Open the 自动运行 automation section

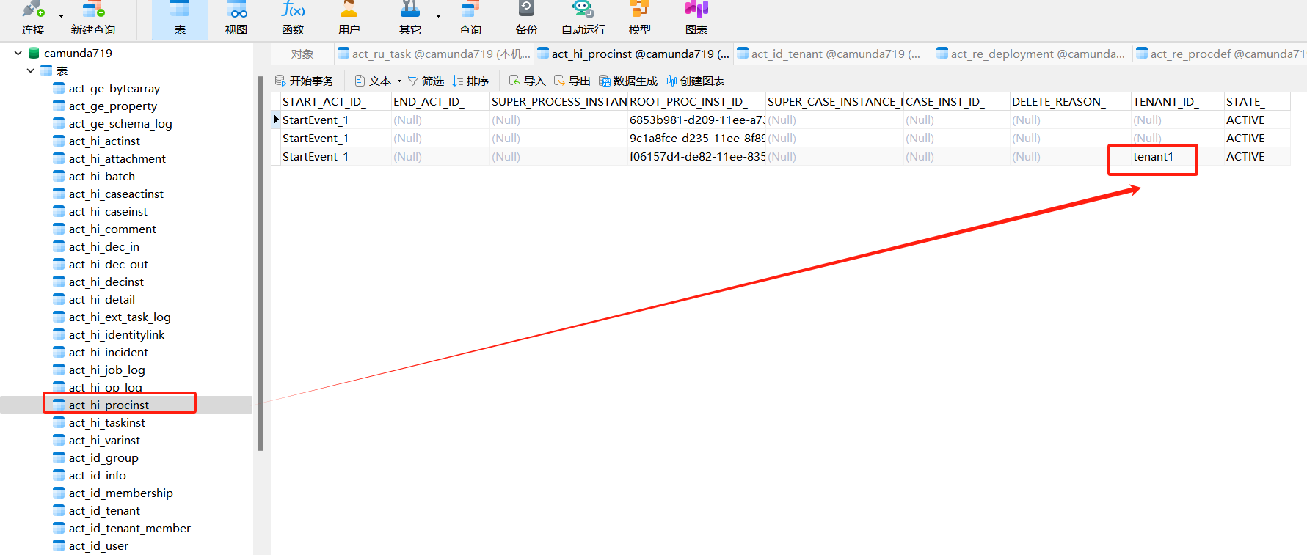(583, 19)
